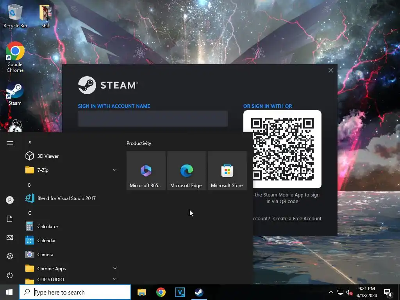
Task: Click Create a Free Account link
Action: pyautogui.click(x=297, y=219)
